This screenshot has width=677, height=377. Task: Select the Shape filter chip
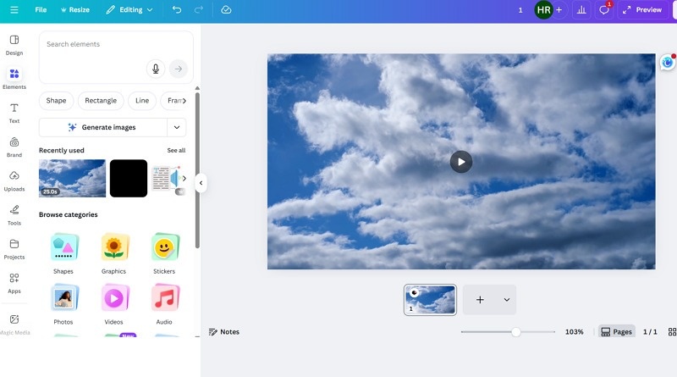[56, 100]
